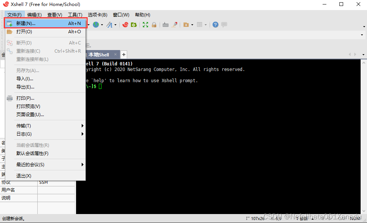This screenshot has width=367, height=223.
Task: Click the highlighter icon in toolbar
Action: [x=175, y=25]
